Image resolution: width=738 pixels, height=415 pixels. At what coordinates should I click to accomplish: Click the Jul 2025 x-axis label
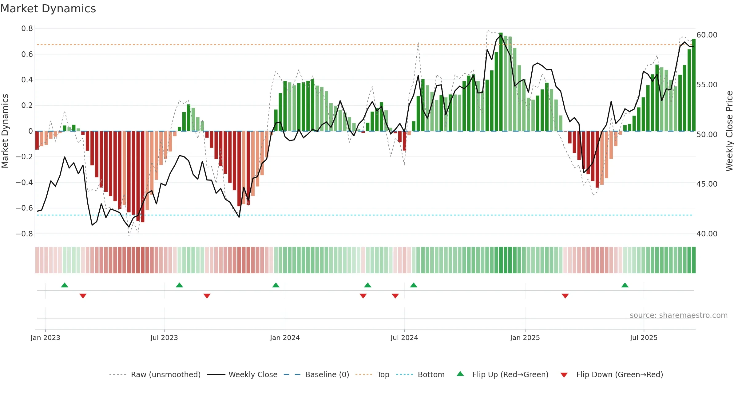coord(644,338)
